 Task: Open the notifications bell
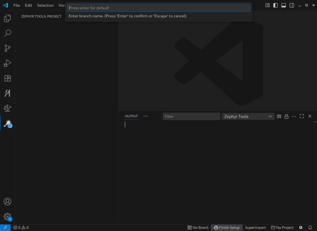310,228
